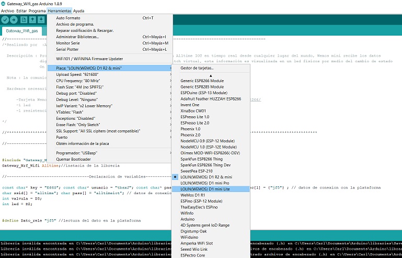Select the LOLIN(WEMOS) D1 R2 & mini radio bullet

175,177
